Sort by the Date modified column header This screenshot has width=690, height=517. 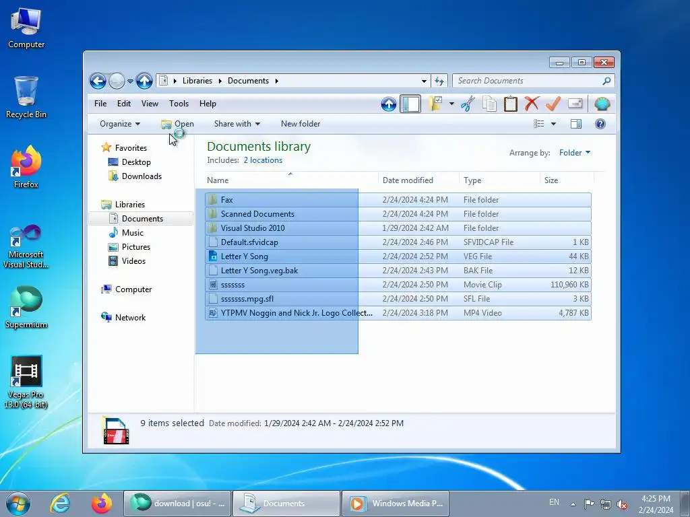pos(418,180)
